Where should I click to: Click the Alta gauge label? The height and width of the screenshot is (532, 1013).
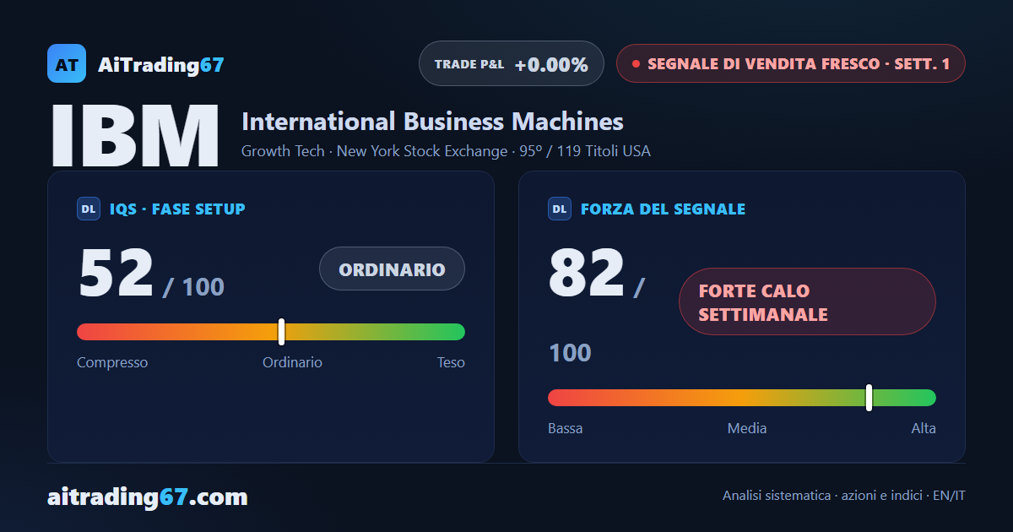[924, 428]
